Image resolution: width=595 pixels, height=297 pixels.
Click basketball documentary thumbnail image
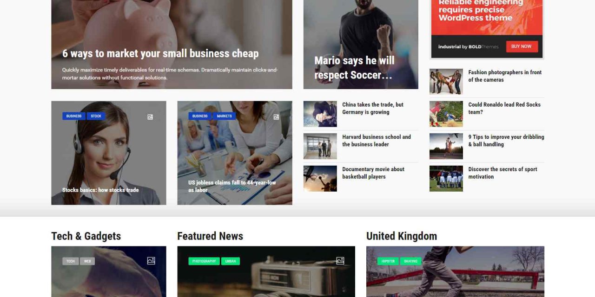(x=320, y=179)
